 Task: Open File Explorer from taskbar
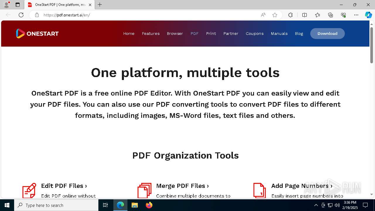pos(134,205)
